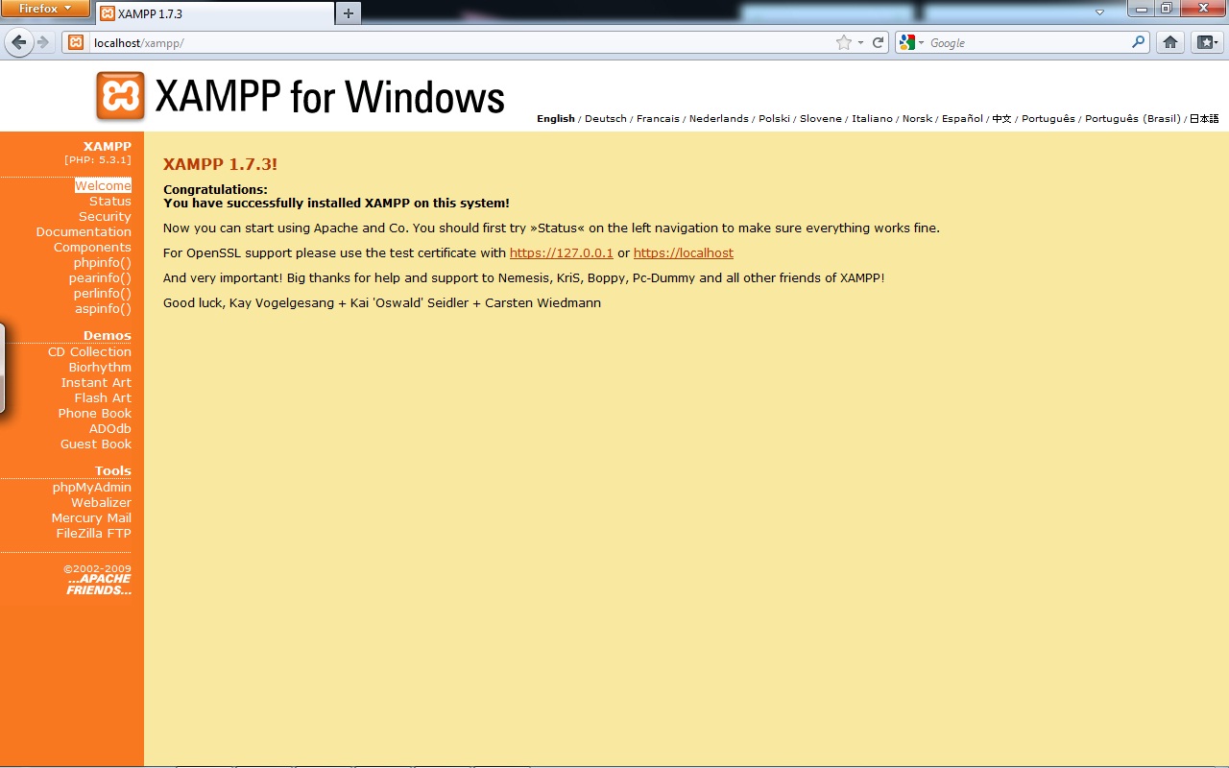Open the Components page
The width and height of the screenshot is (1229, 768).
pyautogui.click(x=92, y=247)
